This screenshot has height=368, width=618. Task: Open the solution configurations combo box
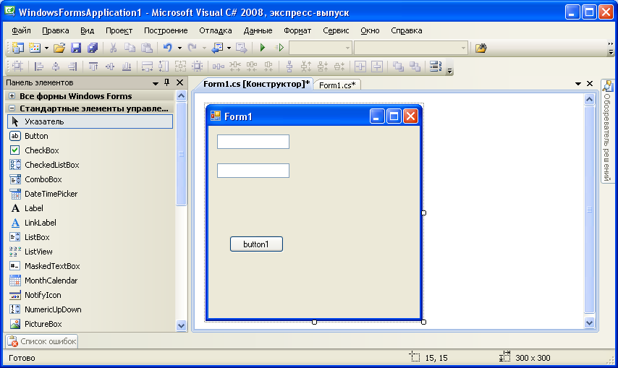point(321,48)
